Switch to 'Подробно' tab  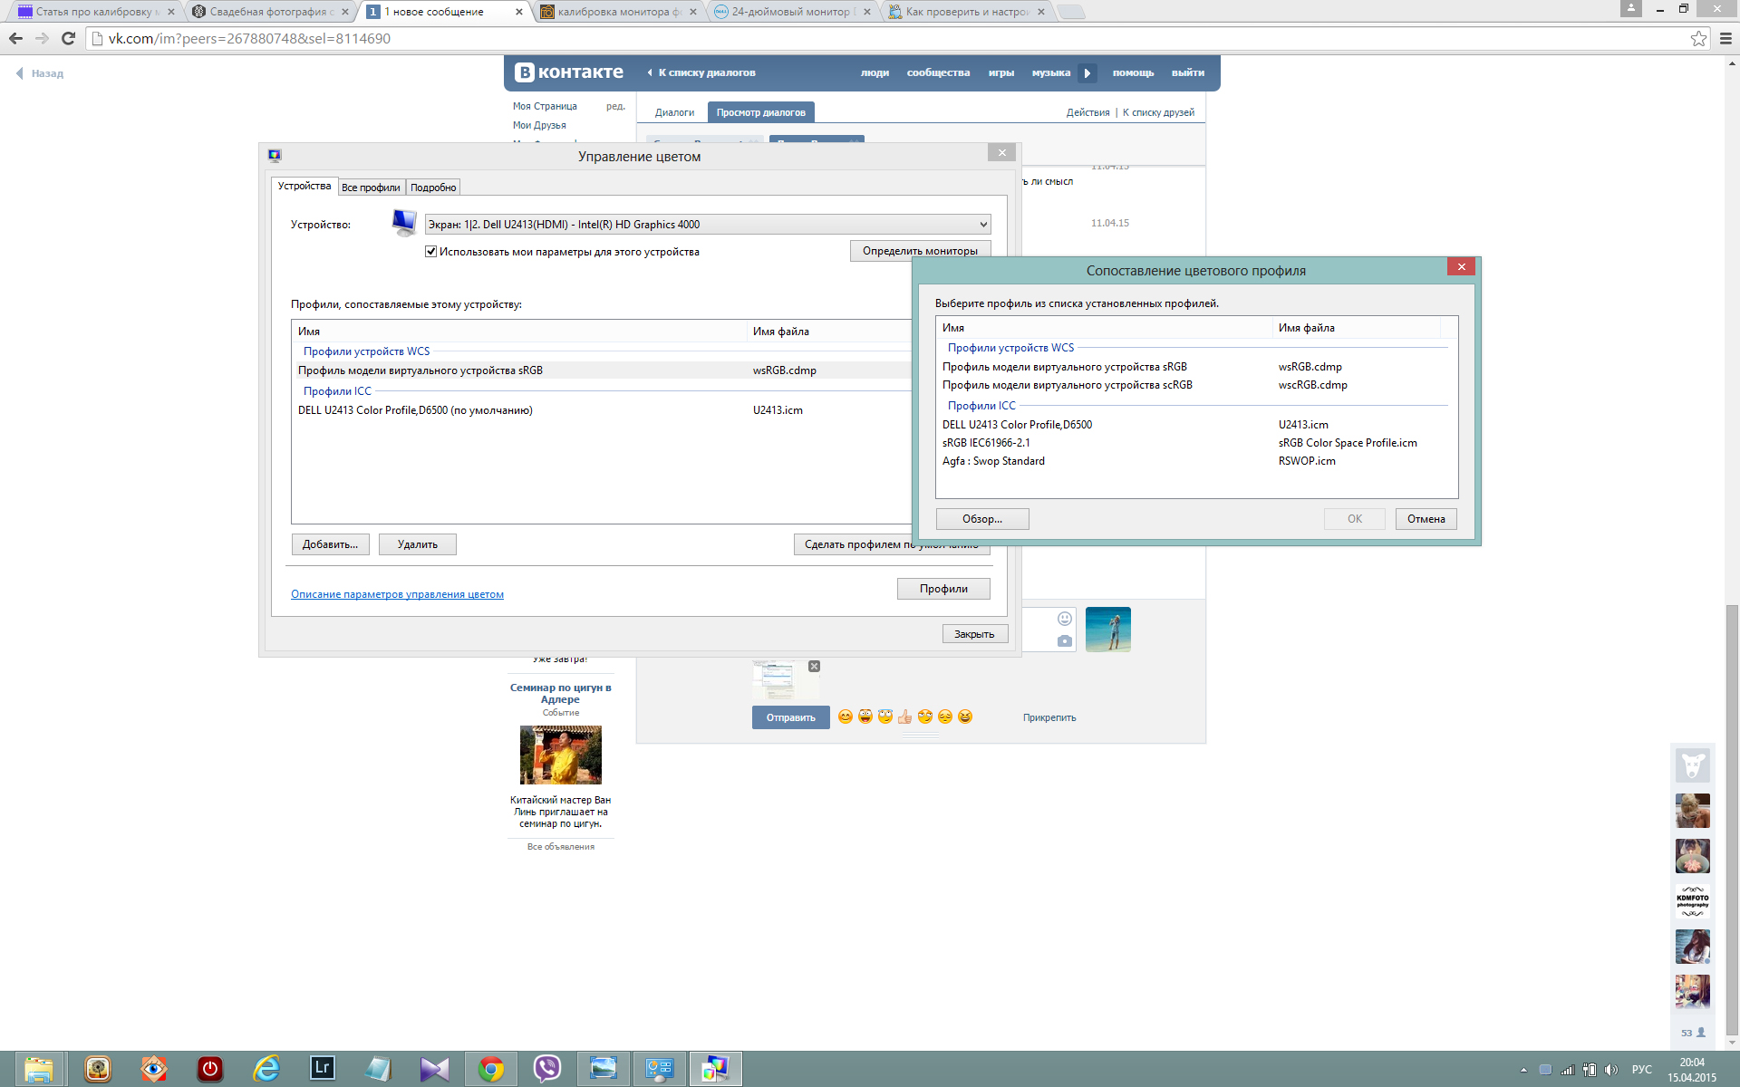[433, 188]
